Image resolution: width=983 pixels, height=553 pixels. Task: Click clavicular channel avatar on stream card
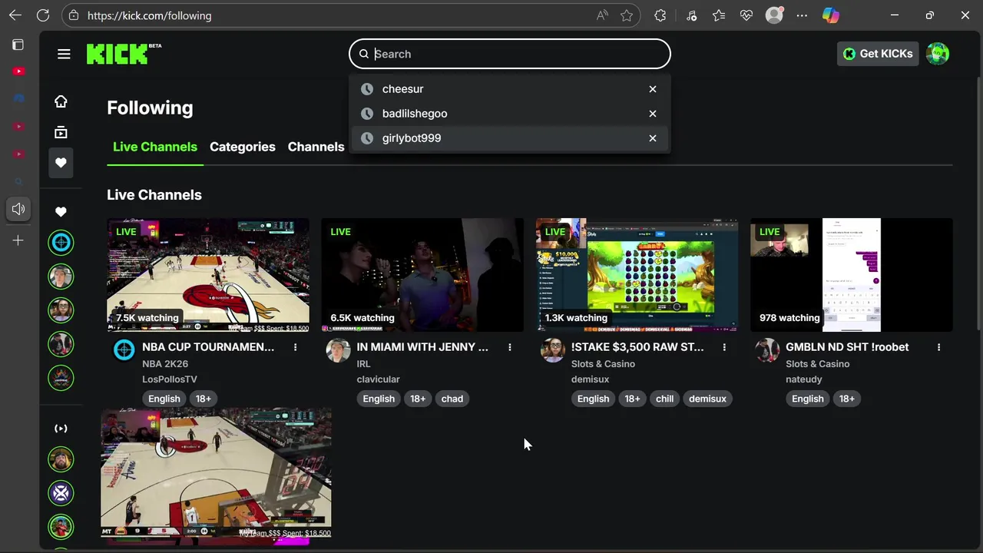338,350
